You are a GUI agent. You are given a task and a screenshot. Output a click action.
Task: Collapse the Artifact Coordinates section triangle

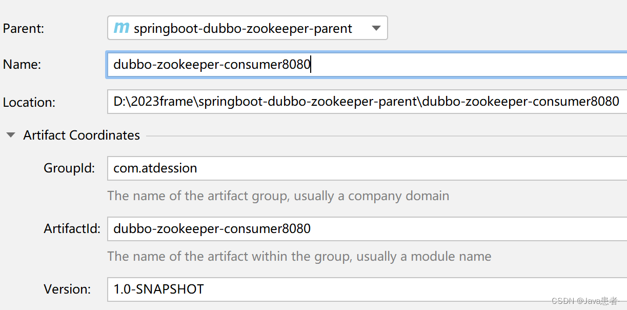10,135
